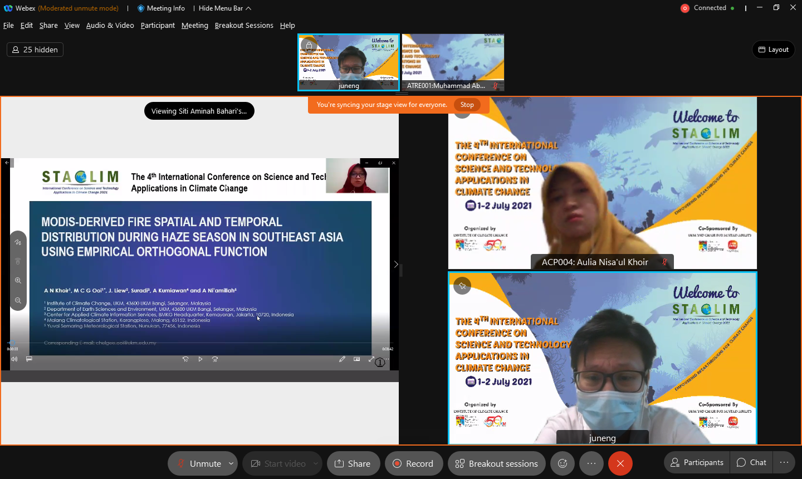Toggle Unmute microphone

tap(198, 463)
